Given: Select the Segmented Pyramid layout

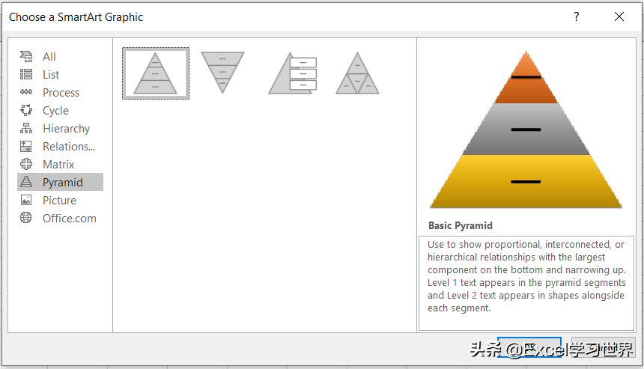Looking at the screenshot, I should coord(357,73).
